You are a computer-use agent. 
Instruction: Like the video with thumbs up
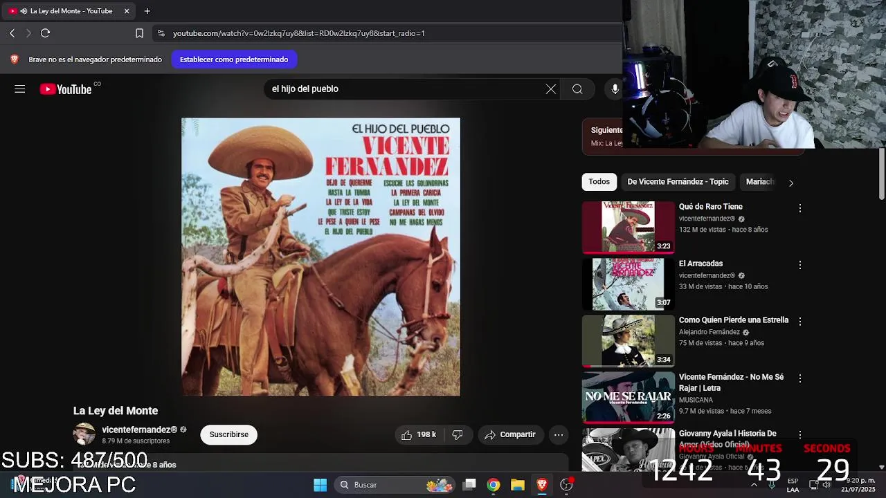(419, 434)
